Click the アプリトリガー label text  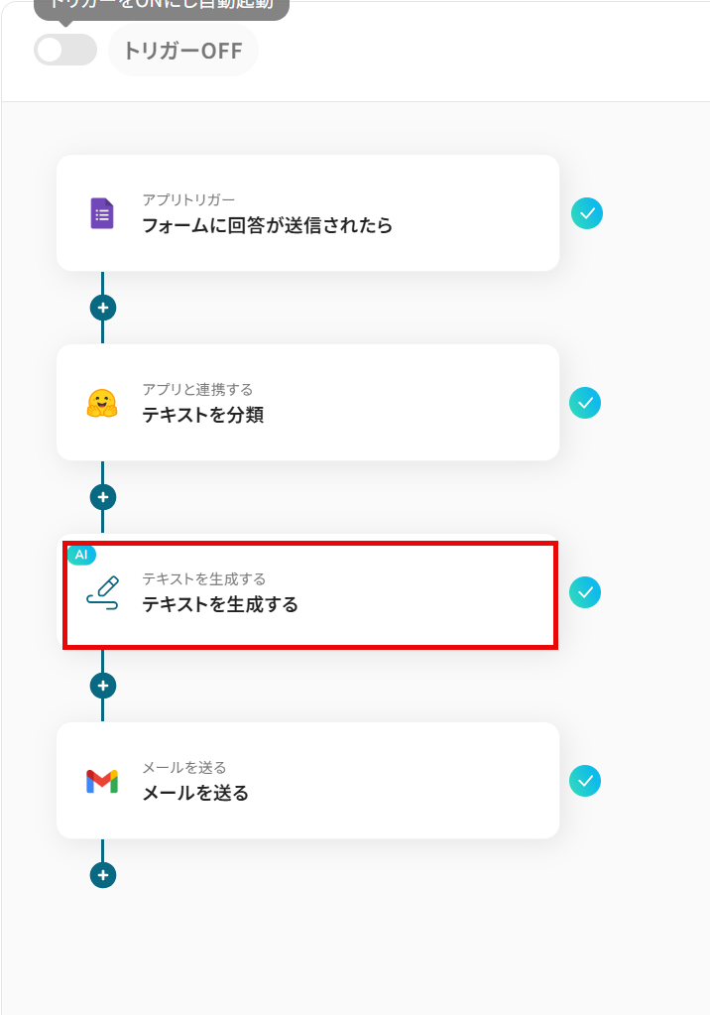point(188,200)
